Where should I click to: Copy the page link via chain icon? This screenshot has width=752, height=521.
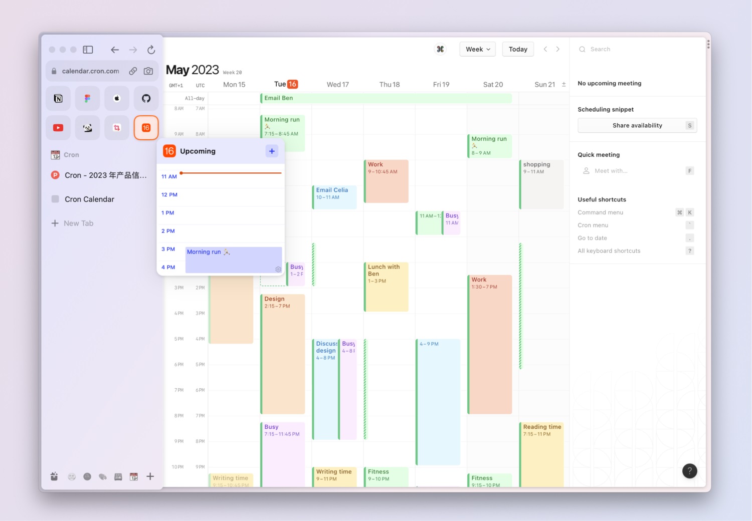click(x=133, y=71)
